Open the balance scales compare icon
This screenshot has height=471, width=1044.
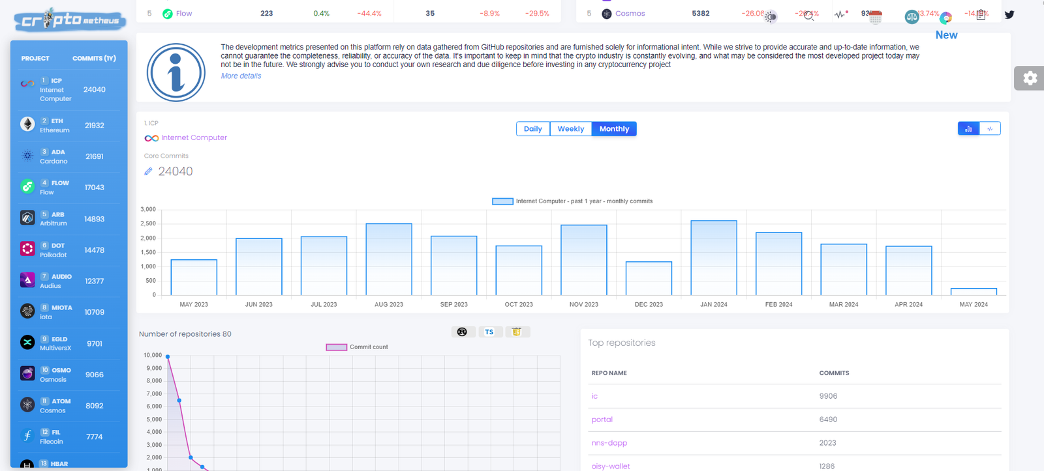(912, 17)
